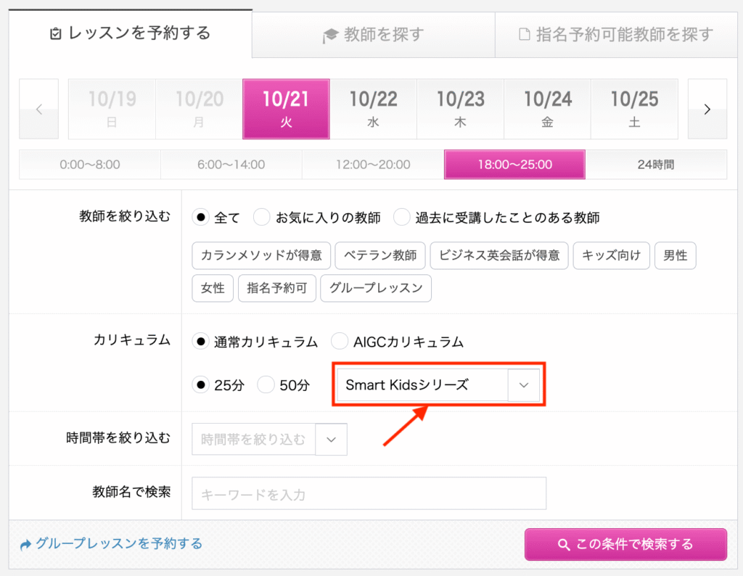Image resolution: width=743 pixels, height=576 pixels.
Task: Open the レッスンを予約する tab
Action: [131, 33]
